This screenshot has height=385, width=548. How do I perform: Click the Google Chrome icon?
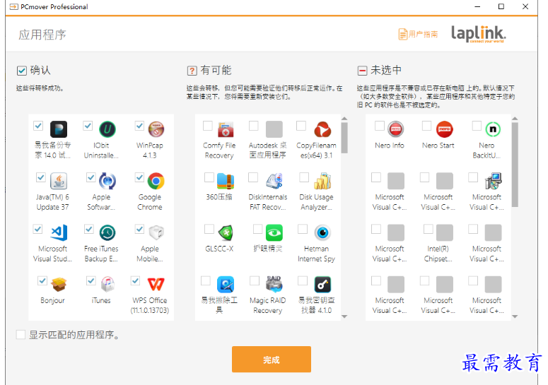tap(156, 181)
